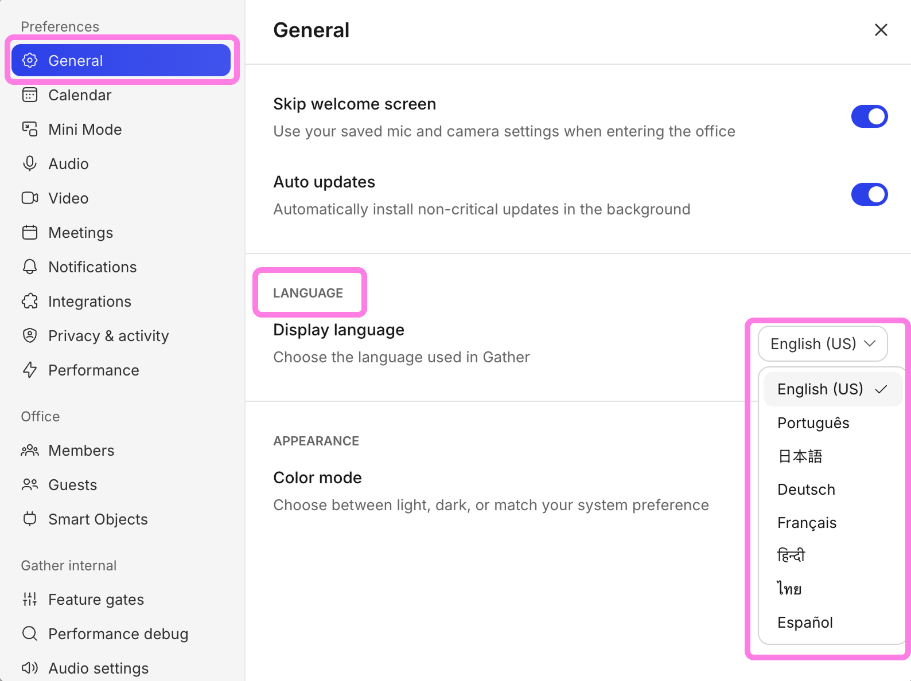The width and height of the screenshot is (911, 681).
Task: Click the General gear icon
Action: (x=30, y=60)
